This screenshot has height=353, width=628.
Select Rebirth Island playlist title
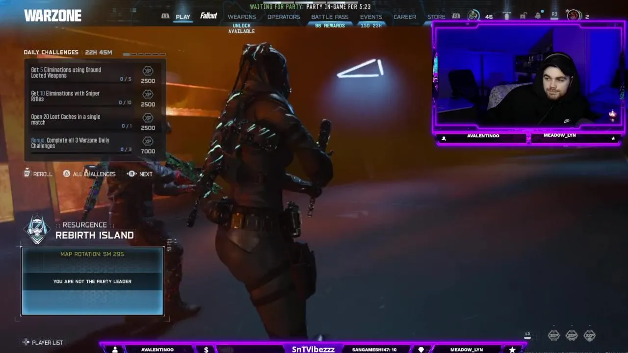point(94,235)
